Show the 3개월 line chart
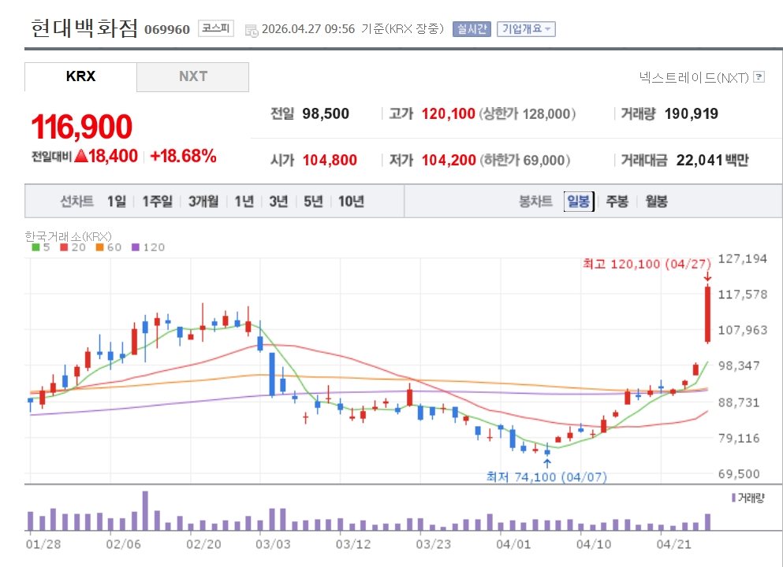Screen dimensions: 783x567 [x=203, y=202]
